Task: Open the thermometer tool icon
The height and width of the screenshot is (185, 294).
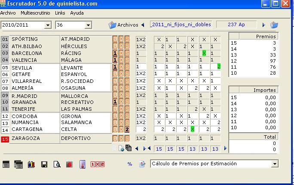Action: pos(83,164)
